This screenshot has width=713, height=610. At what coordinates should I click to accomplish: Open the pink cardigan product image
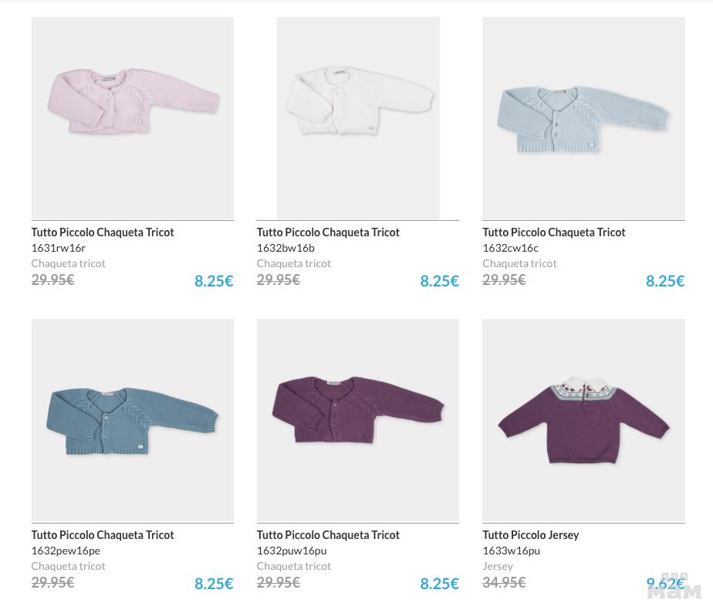pos(133,118)
